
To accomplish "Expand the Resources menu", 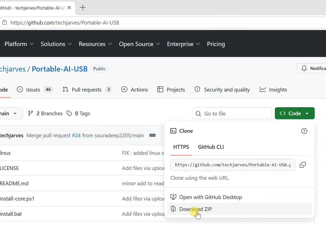I will (95, 44).
